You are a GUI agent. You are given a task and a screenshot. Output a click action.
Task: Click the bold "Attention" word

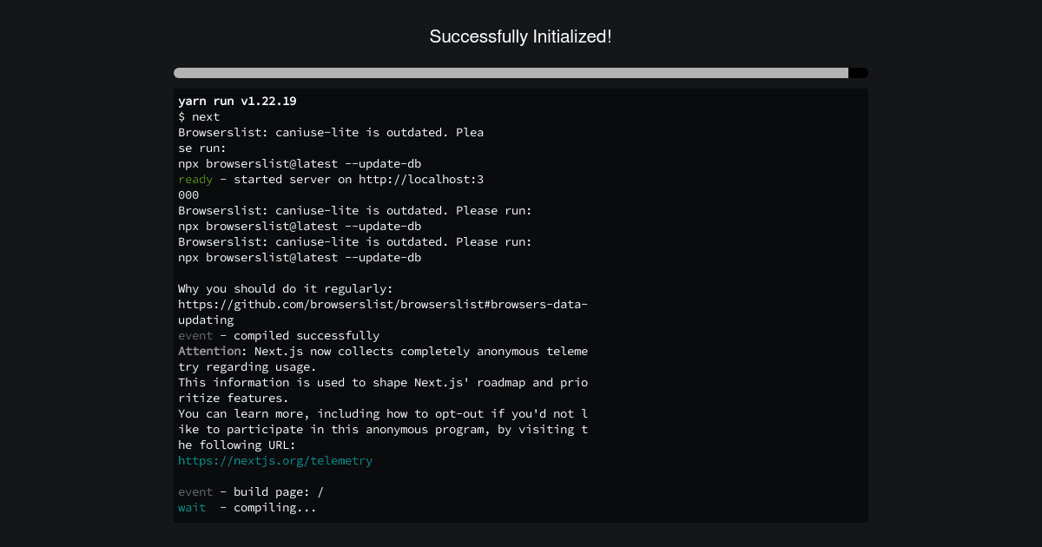click(209, 352)
